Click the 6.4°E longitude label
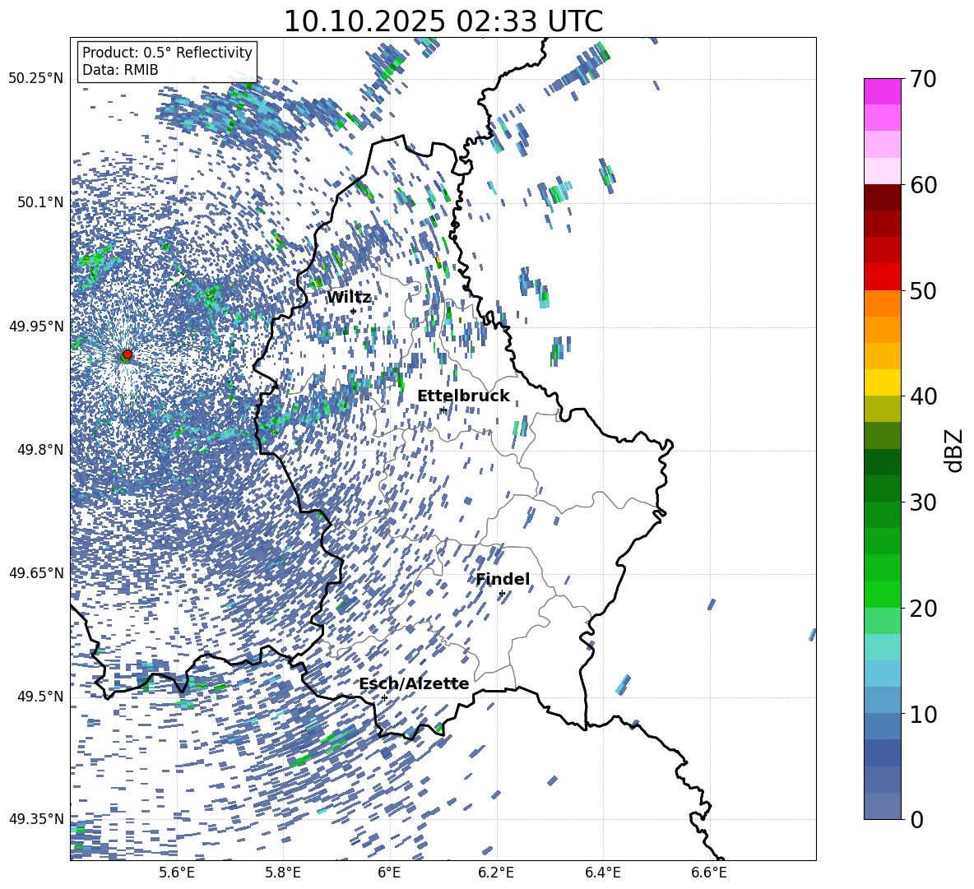 click(x=602, y=873)
